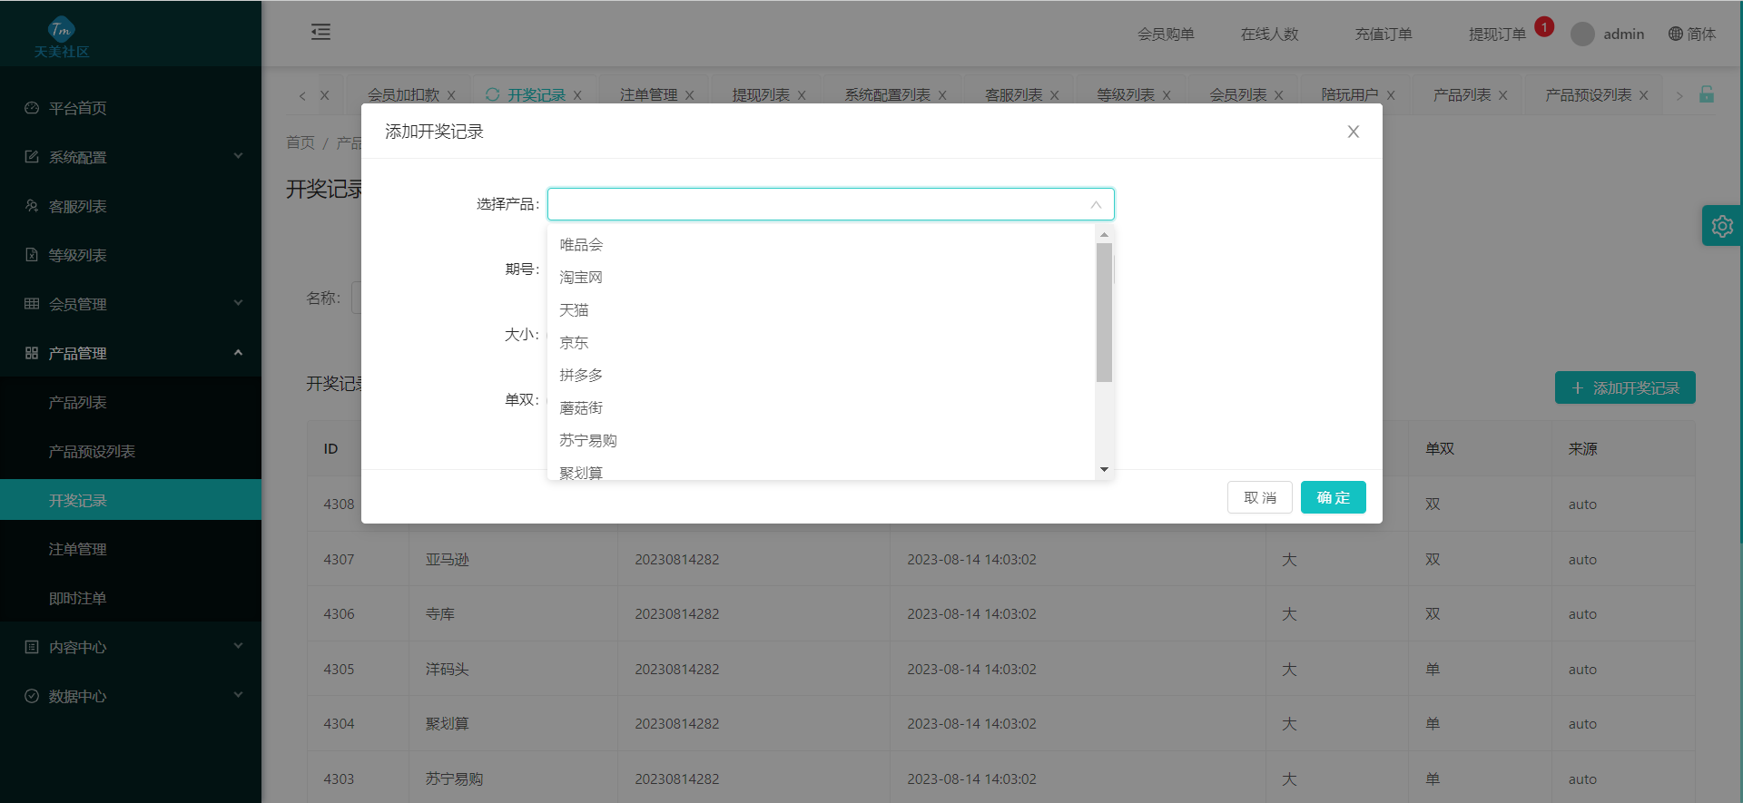The image size is (1743, 803).
Task: Close the 系统配置列表 tab
Action: [x=942, y=95]
